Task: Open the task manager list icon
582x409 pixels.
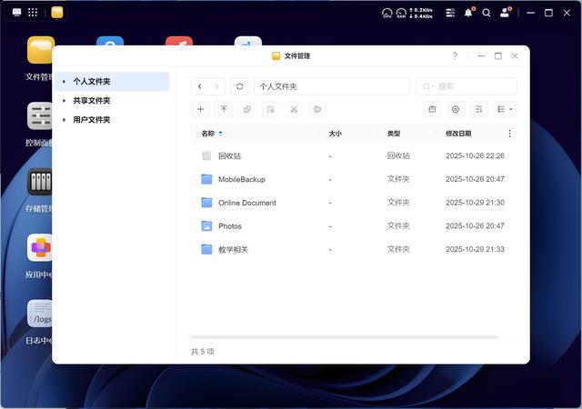Action: coord(450,14)
